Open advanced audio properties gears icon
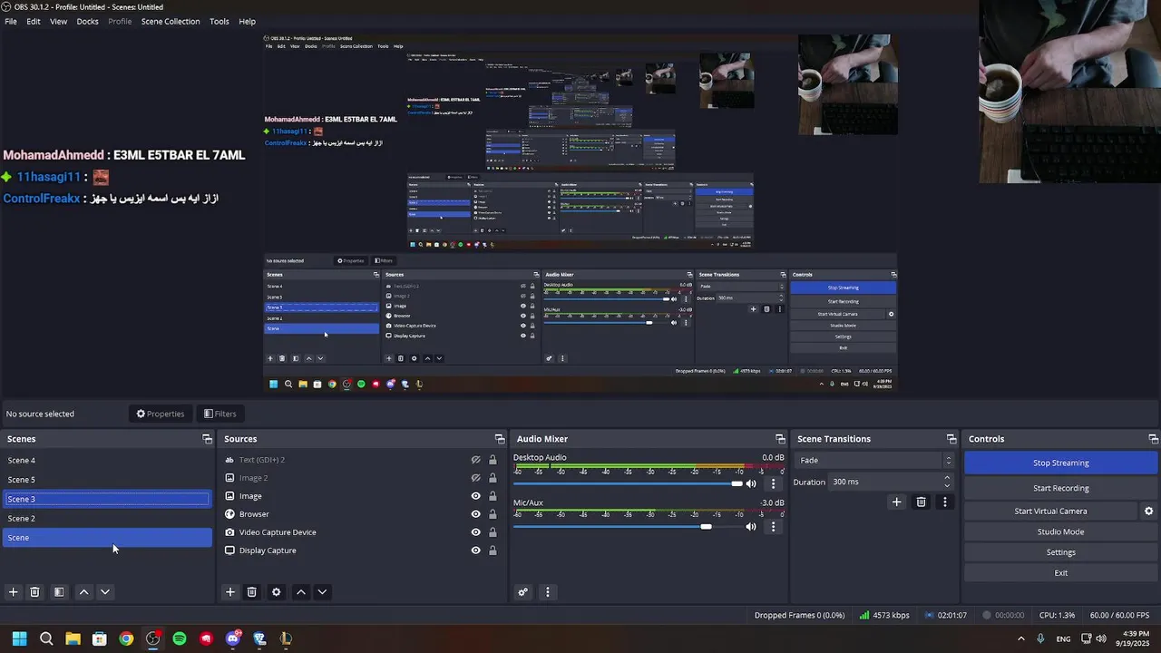 (522, 592)
